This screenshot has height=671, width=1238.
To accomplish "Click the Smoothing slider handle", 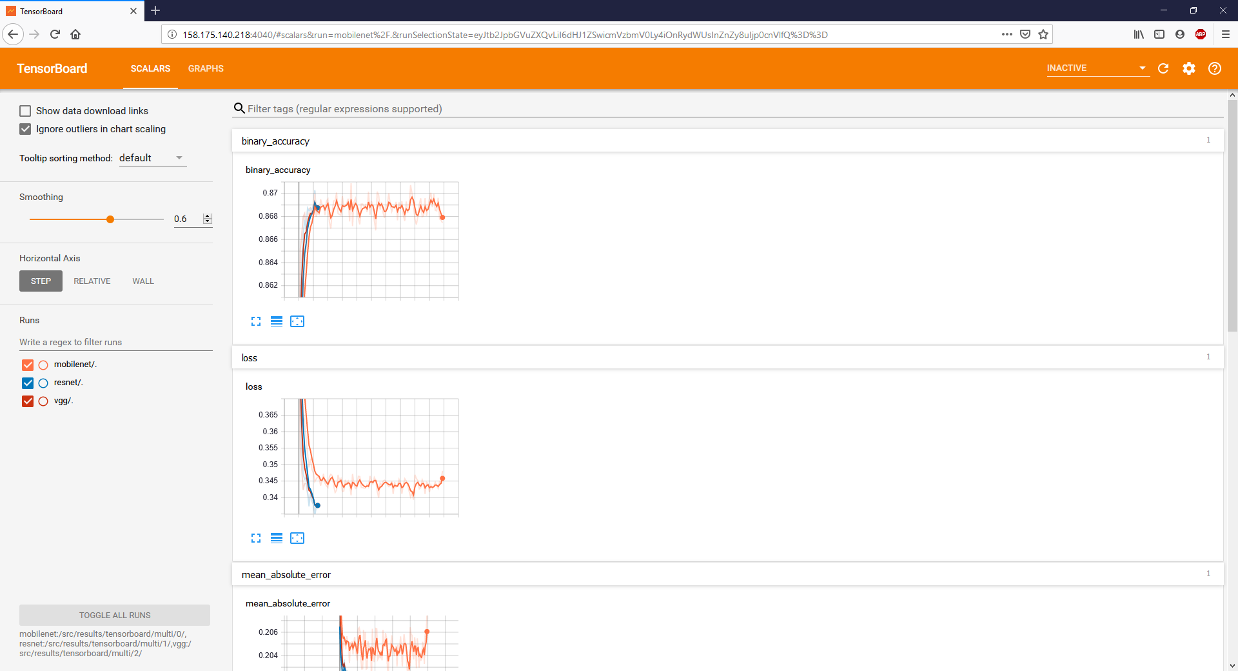I will coord(110,219).
